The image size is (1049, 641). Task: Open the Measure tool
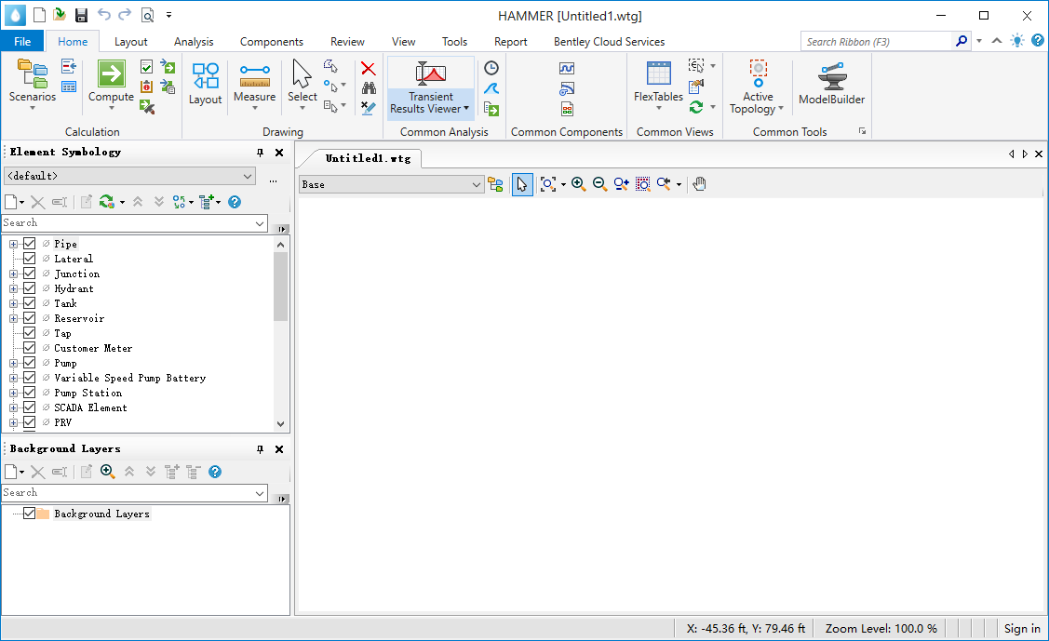coord(254,84)
